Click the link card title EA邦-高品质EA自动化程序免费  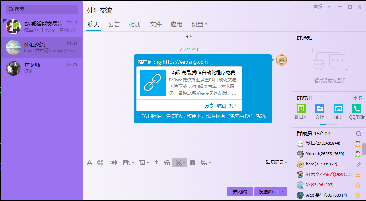(204, 73)
